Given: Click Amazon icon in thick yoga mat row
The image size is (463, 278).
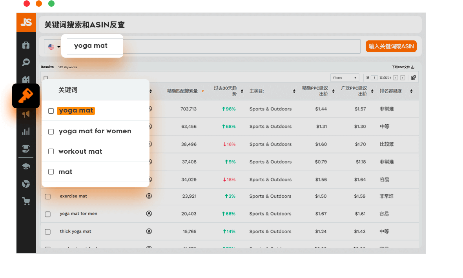Looking at the screenshot, I should 149,231.
